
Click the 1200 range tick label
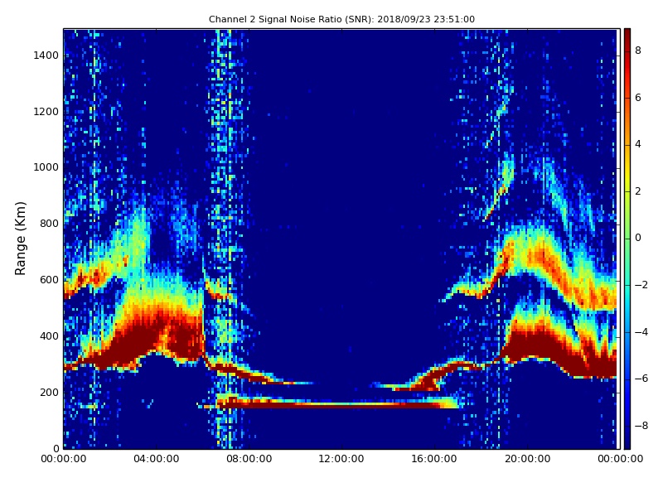click(x=46, y=112)
